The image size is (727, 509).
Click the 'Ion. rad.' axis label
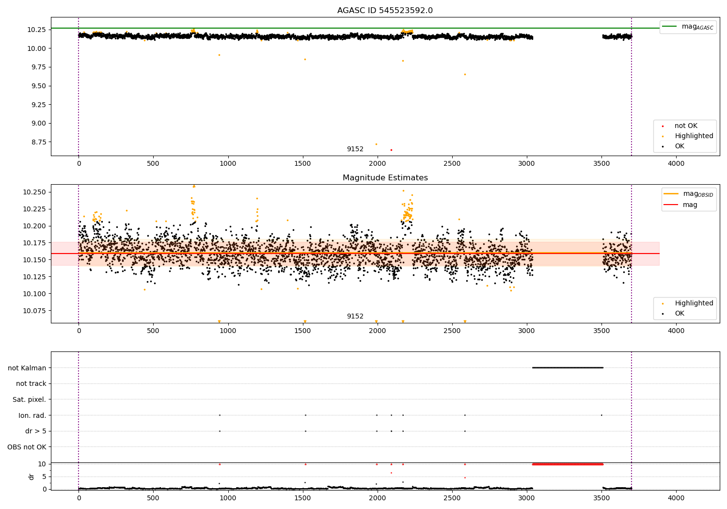click(32, 415)
